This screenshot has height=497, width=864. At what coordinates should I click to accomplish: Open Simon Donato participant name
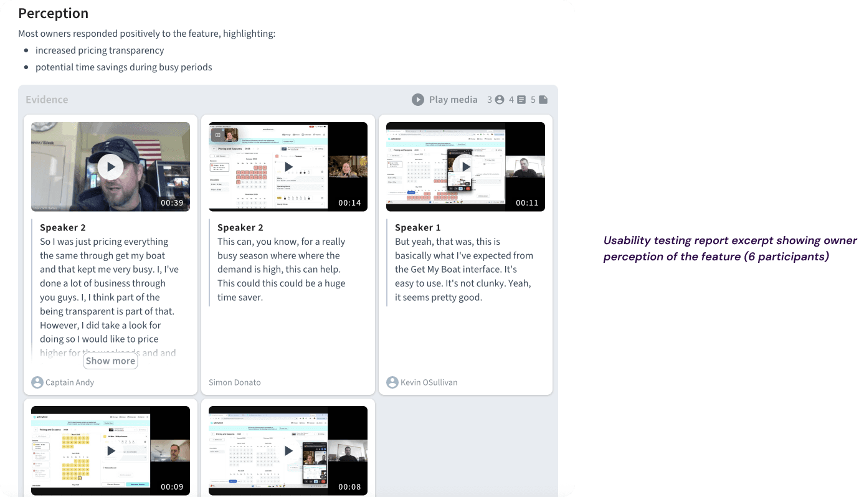click(235, 382)
